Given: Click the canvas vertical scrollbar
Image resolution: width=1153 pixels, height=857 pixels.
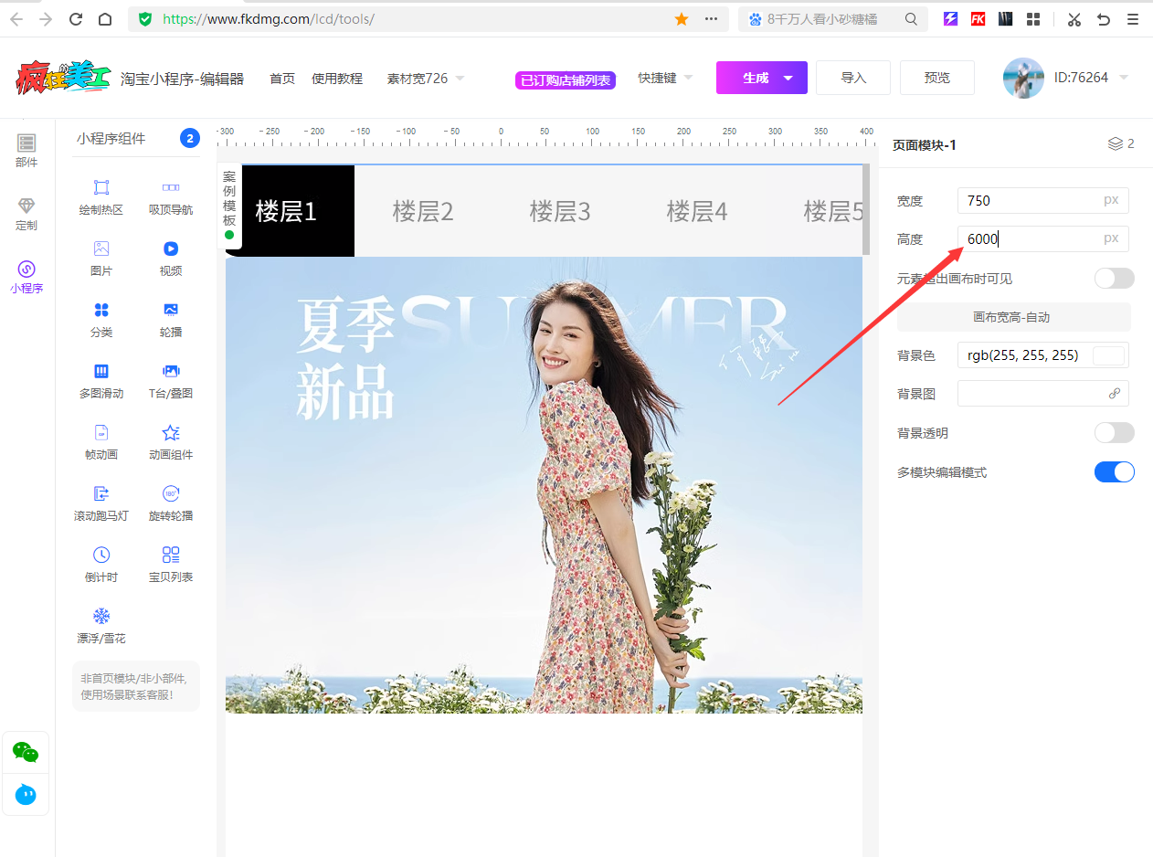Looking at the screenshot, I should tap(866, 210).
